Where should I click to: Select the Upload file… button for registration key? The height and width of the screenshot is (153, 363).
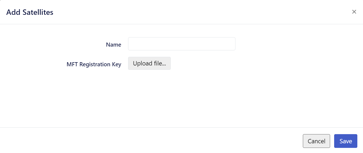pos(149,63)
